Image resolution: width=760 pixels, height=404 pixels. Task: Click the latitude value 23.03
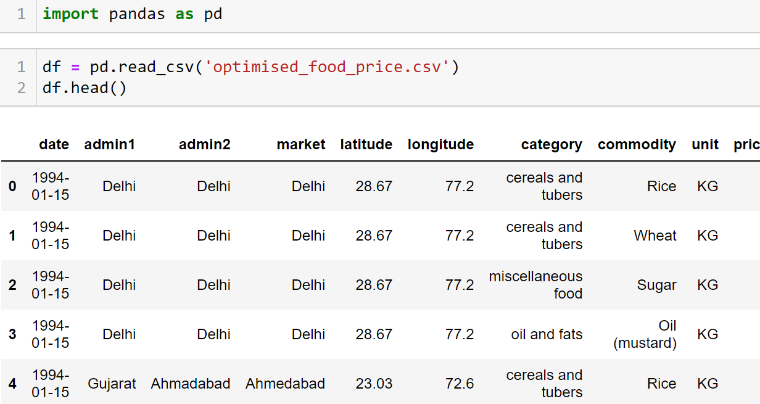(374, 384)
